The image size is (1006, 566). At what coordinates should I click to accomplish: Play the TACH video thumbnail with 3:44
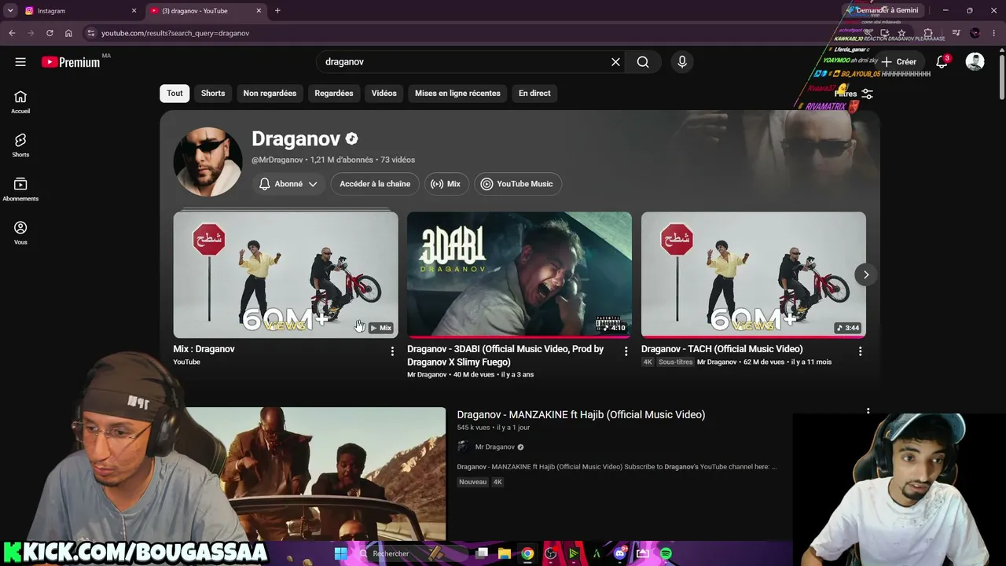point(753,274)
